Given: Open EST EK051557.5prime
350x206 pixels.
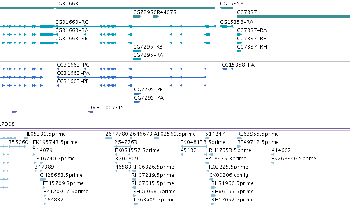Looking at the screenshot, I should click(x=137, y=150).
